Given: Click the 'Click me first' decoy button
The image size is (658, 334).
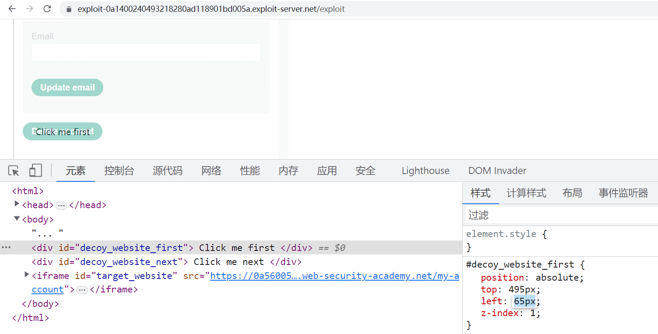Looking at the screenshot, I should coord(63,132).
